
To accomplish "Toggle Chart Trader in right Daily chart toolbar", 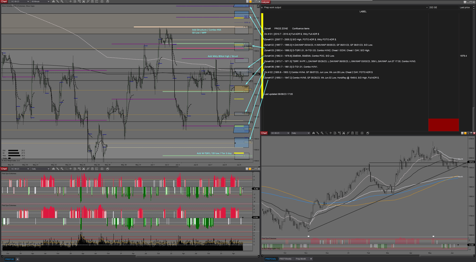I will (x=339, y=133).
